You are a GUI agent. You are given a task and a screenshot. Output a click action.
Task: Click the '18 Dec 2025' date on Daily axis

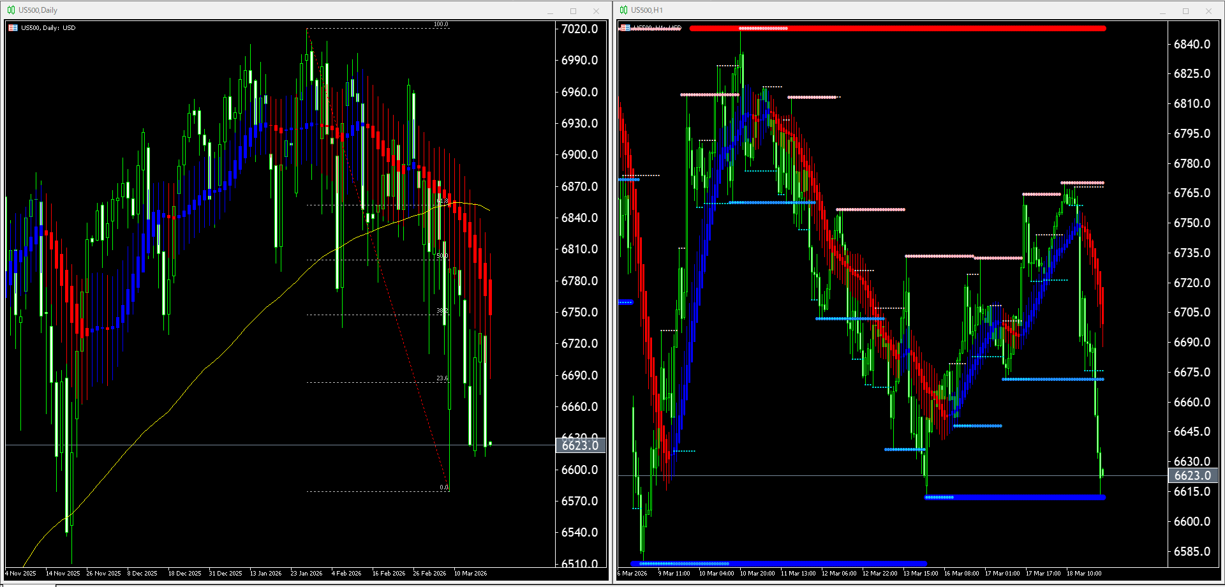tap(185, 573)
